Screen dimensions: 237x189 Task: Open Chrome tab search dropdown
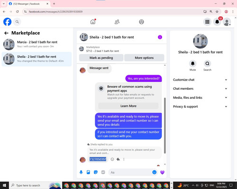tap(4, 4)
